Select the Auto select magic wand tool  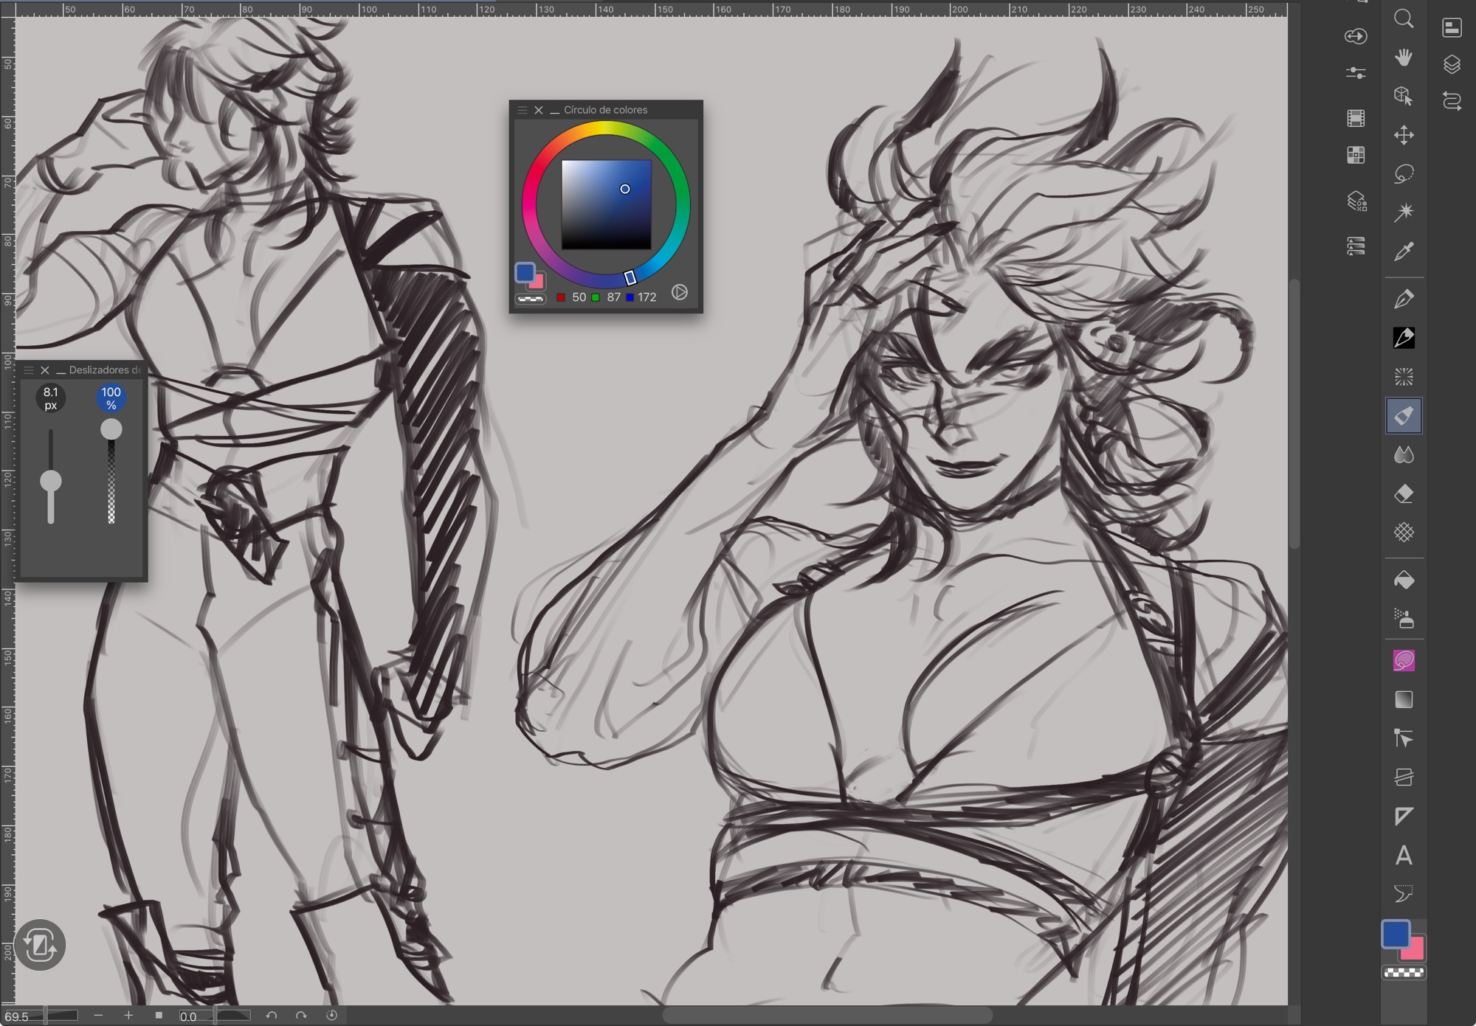pos(1404,212)
